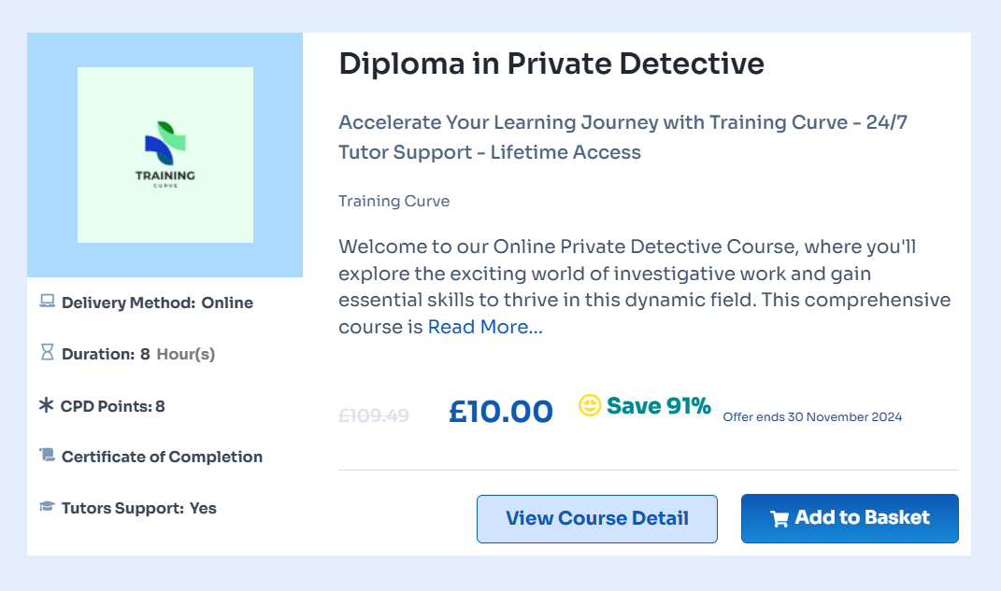The image size is (1001, 591).
Task: Click the Delivery Method: Online label
Action: point(158,303)
